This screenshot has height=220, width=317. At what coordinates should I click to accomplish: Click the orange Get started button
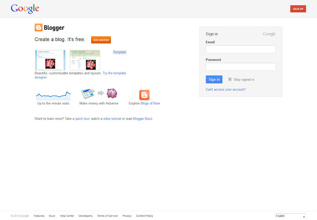pyautogui.click(x=101, y=40)
